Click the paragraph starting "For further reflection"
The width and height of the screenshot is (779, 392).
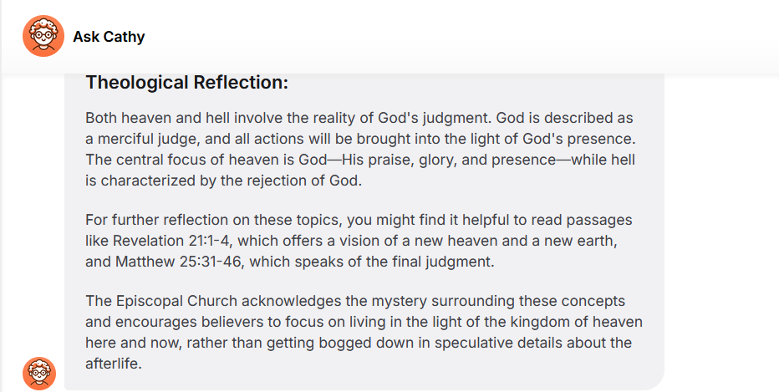359,241
